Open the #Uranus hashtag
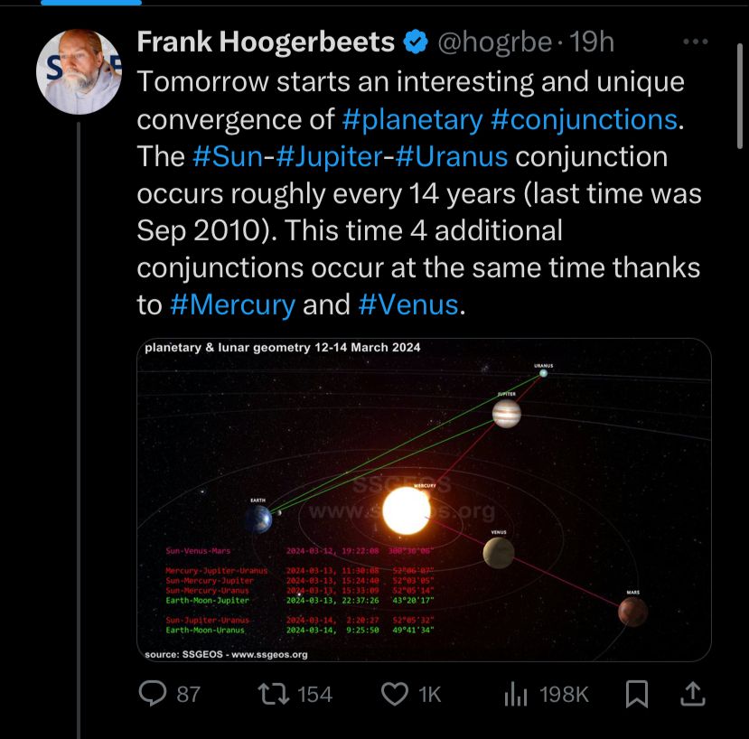This screenshot has width=749, height=739. pos(451,156)
